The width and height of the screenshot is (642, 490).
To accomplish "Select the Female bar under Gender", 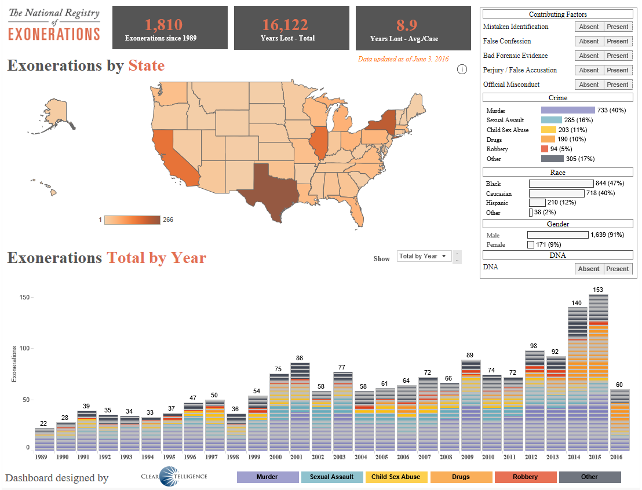I will point(531,245).
